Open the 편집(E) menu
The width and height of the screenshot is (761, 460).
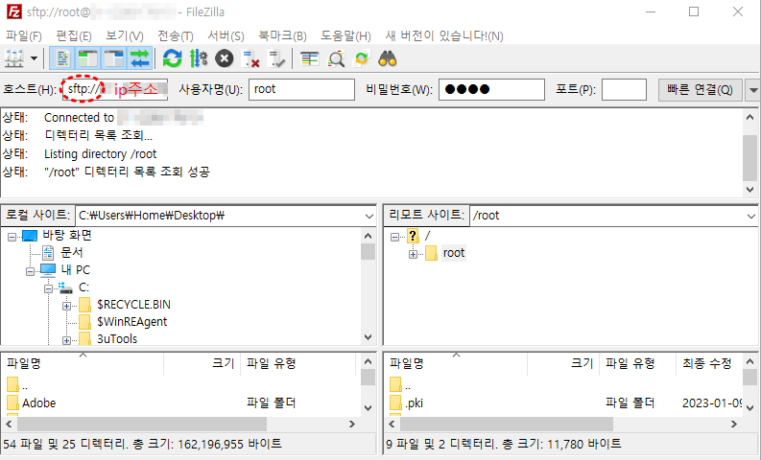click(x=74, y=35)
